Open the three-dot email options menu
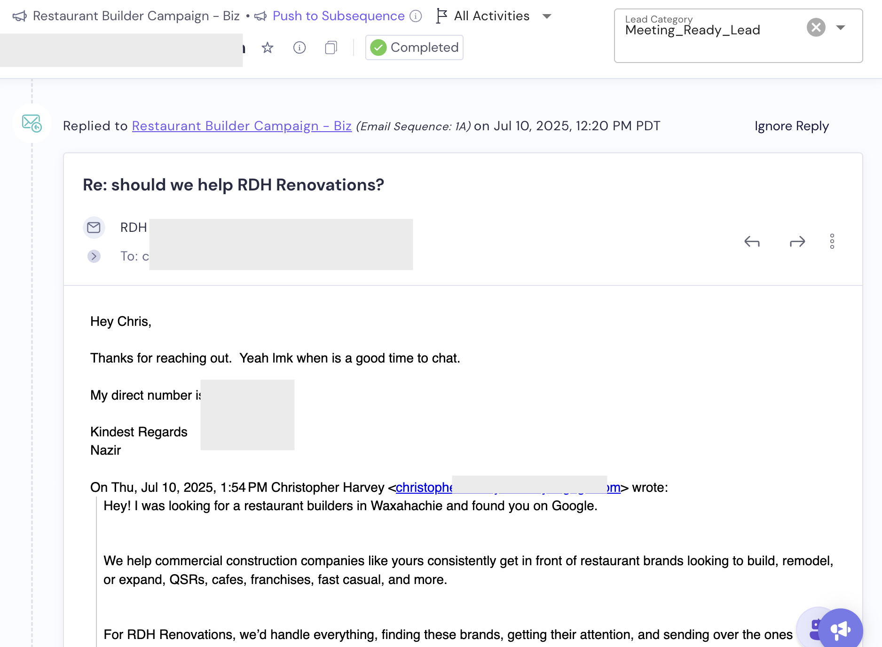The height and width of the screenshot is (647, 882). [x=832, y=241]
